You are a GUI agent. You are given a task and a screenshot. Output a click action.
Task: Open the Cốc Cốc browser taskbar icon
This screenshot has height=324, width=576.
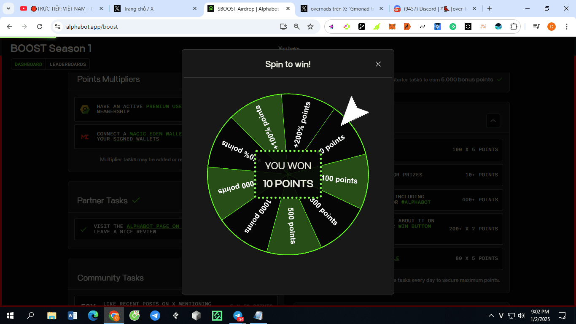tap(135, 315)
